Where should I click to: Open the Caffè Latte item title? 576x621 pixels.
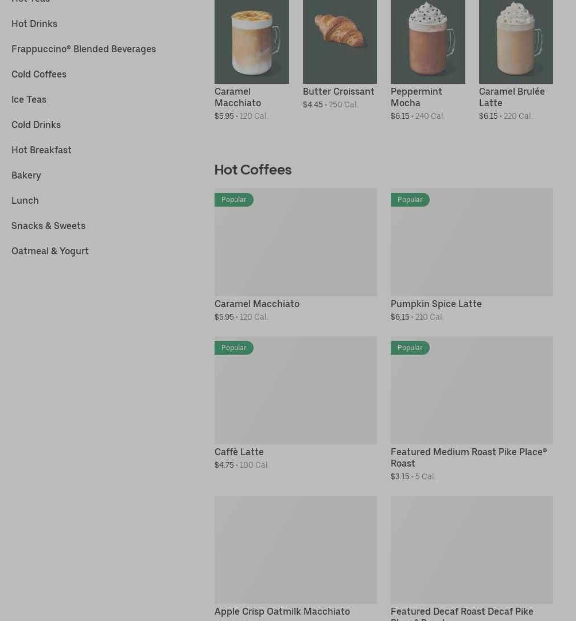click(x=239, y=452)
